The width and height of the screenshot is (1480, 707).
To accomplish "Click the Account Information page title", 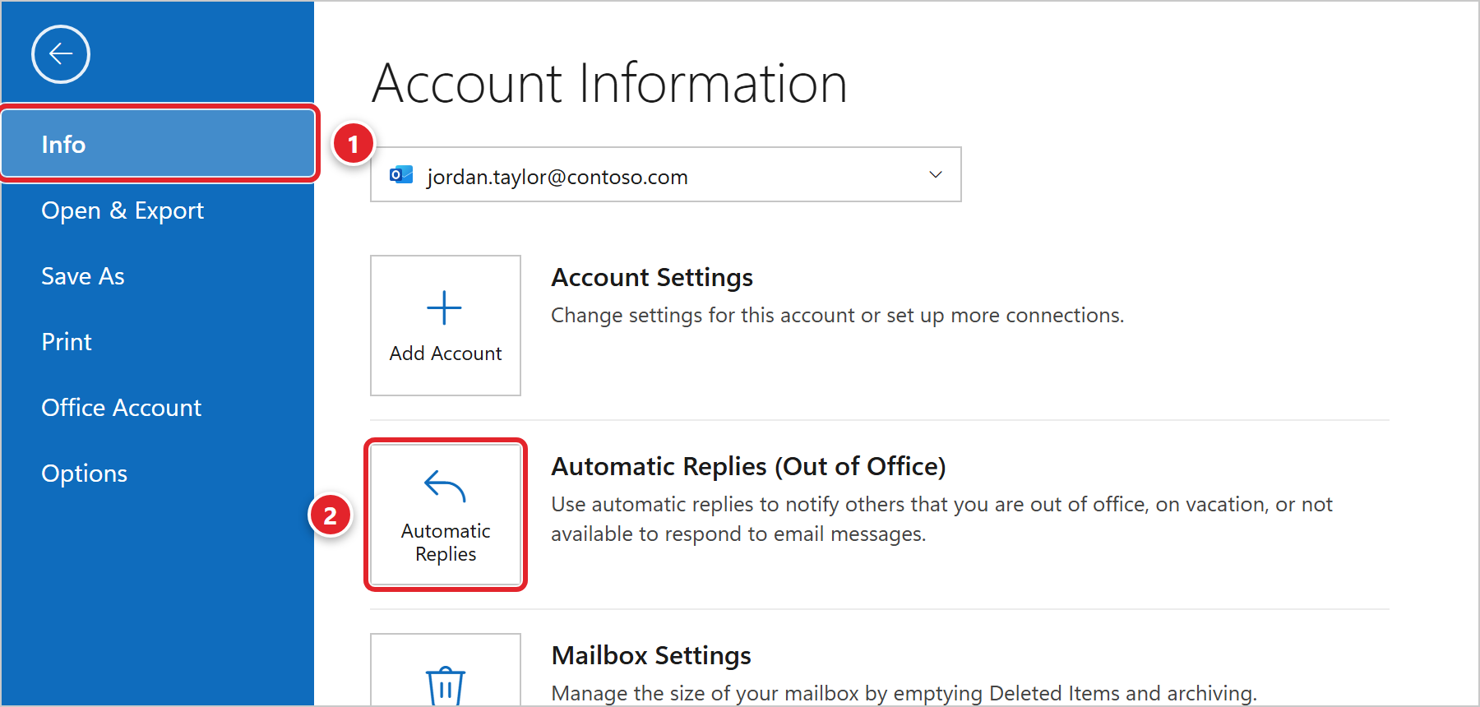I will pyautogui.click(x=609, y=83).
